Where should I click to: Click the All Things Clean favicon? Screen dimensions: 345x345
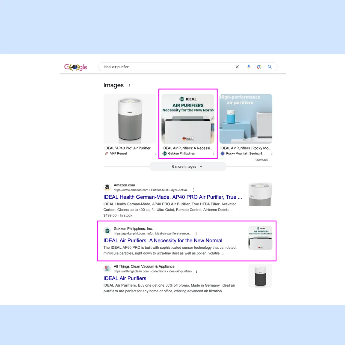[107, 269]
